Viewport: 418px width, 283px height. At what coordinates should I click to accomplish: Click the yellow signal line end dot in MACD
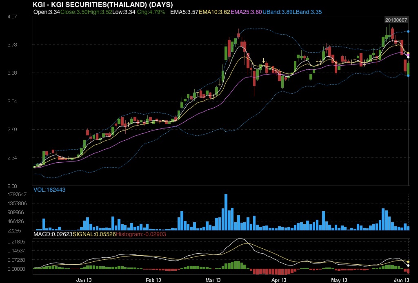[408, 262]
